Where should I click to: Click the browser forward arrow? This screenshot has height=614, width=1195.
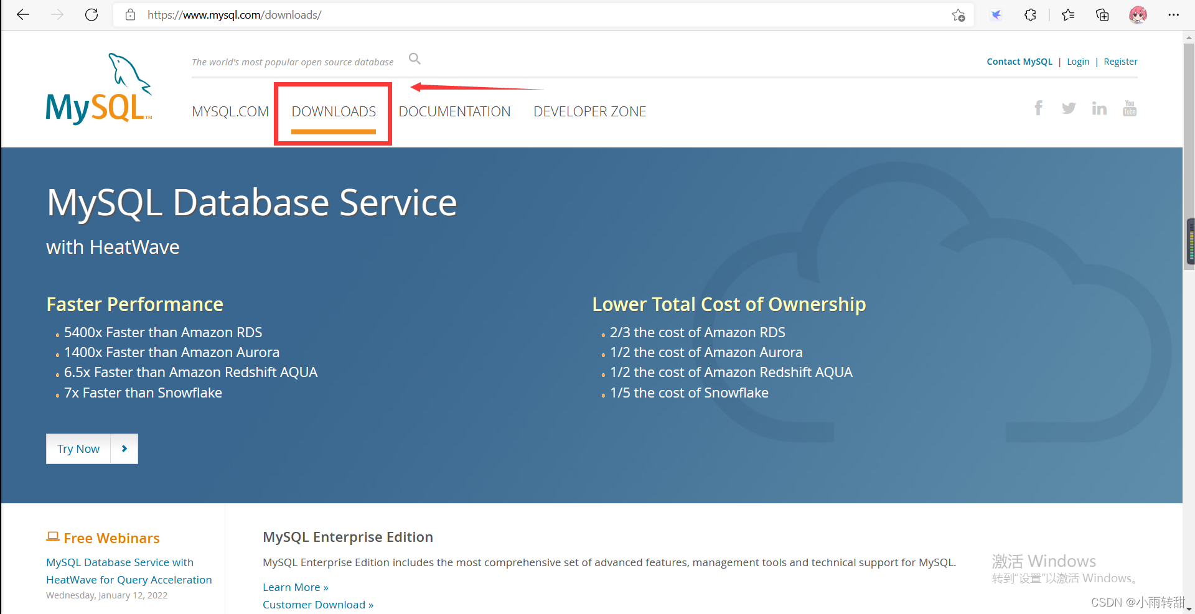point(57,15)
